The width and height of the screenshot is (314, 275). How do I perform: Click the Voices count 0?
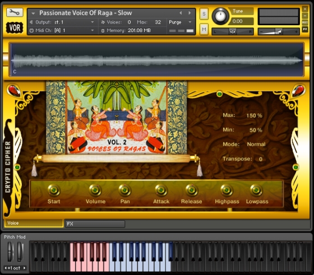(130, 22)
